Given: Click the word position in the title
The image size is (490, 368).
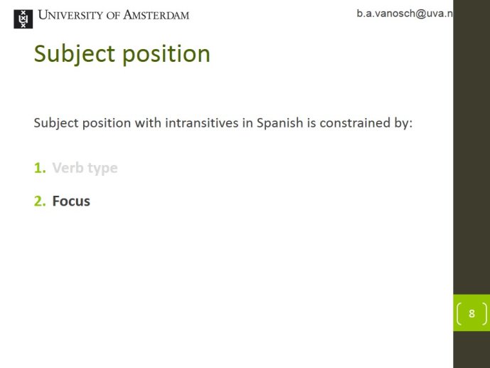Looking at the screenshot, I should 166,54.
